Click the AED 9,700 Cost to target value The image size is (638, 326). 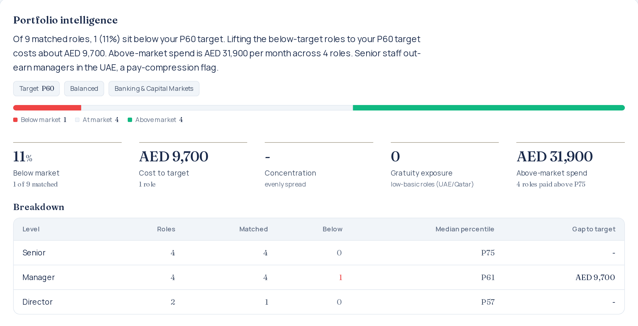[x=174, y=157]
